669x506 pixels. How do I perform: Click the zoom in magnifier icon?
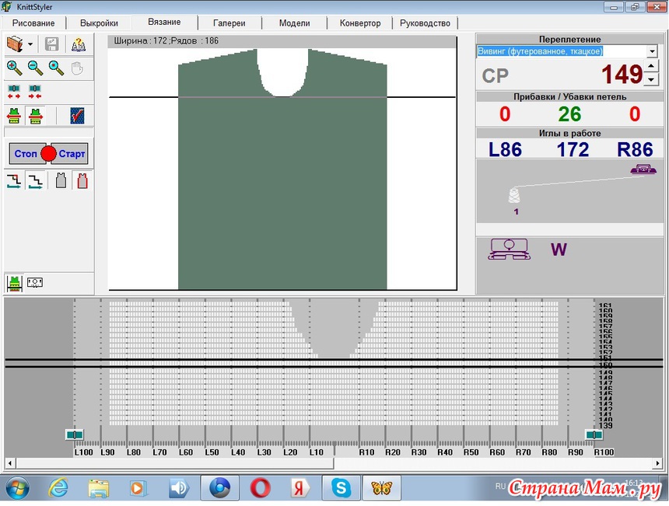[14, 68]
